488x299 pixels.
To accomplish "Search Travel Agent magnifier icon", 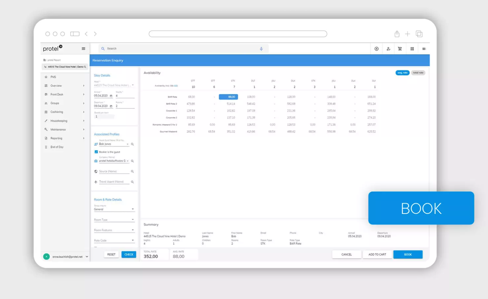I will tap(132, 182).
